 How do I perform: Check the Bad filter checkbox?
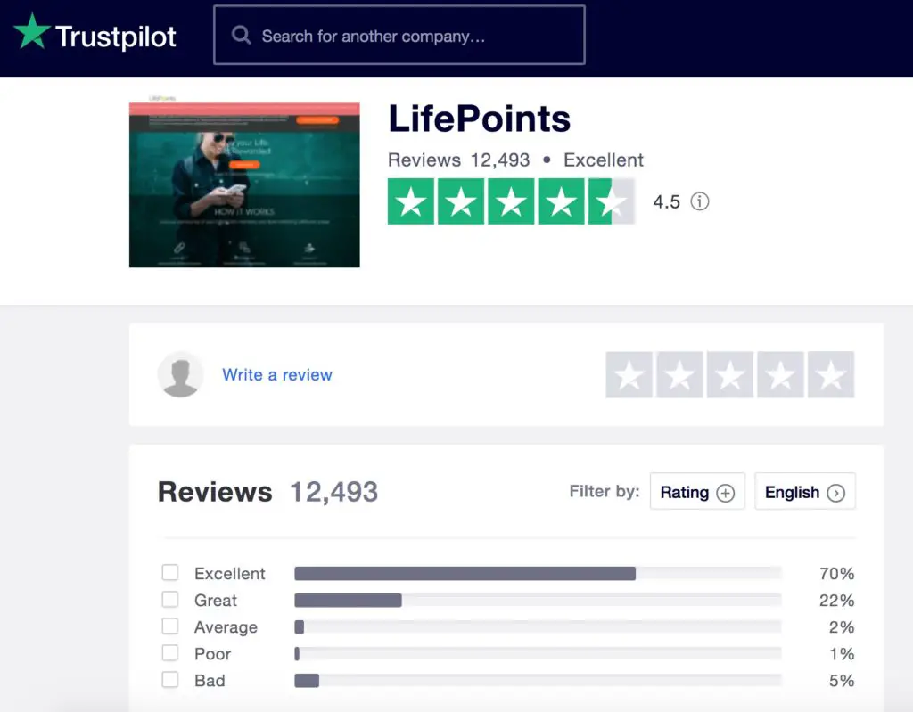[x=170, y=679]
